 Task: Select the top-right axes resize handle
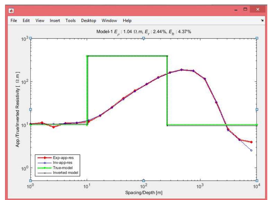(257, 38)
